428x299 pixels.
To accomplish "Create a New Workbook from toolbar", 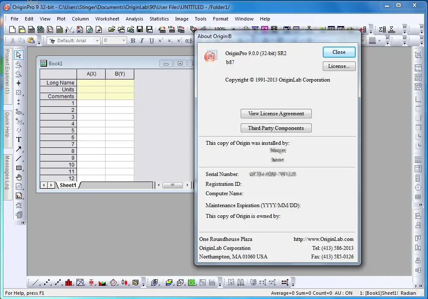I will coord(31,29).
